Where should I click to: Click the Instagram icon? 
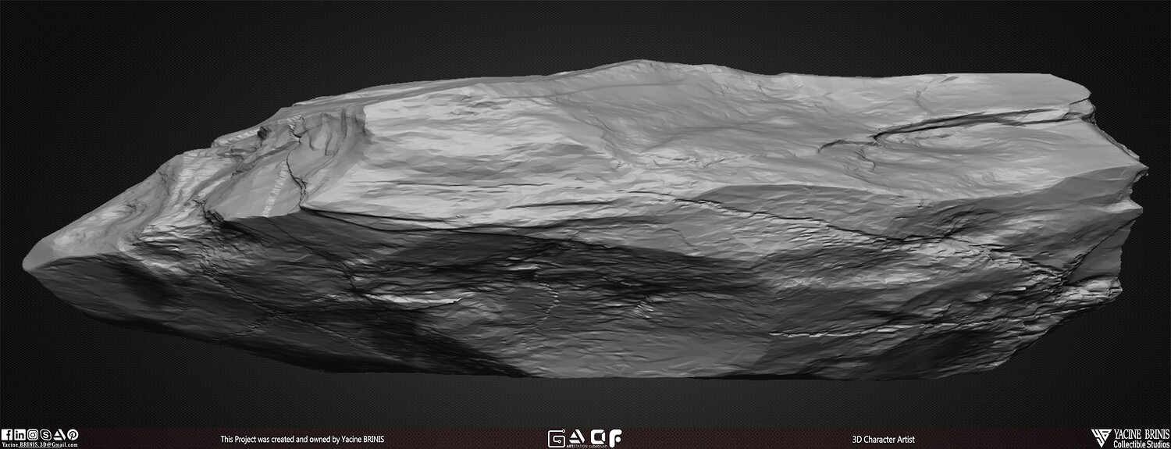33,434
